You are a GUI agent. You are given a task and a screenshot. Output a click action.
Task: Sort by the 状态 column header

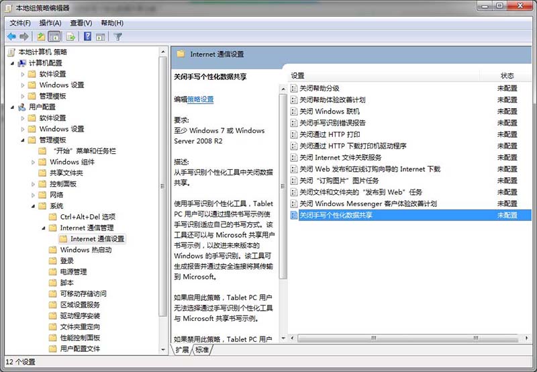[x=507, y=75]
